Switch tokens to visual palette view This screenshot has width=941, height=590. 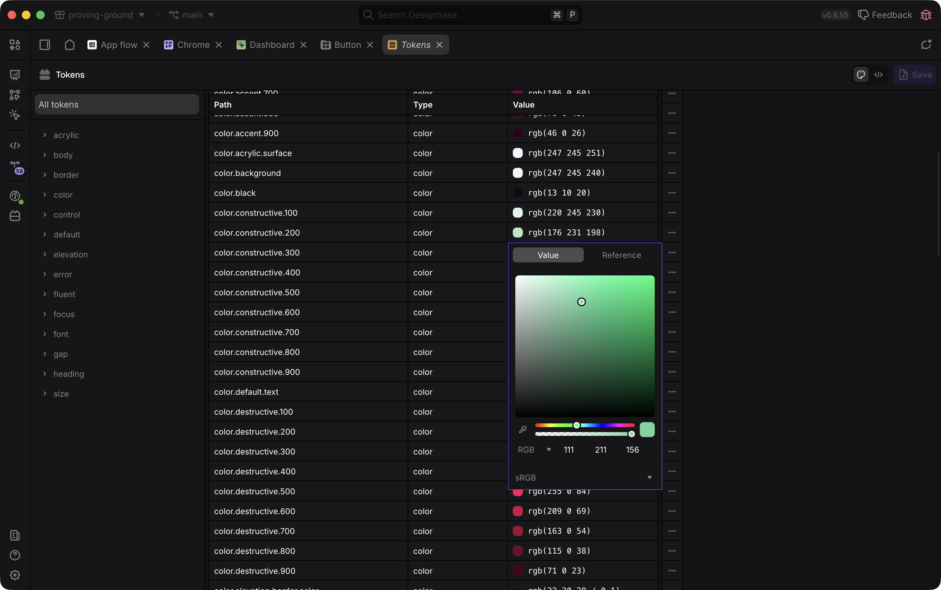(x=861, y=75)
